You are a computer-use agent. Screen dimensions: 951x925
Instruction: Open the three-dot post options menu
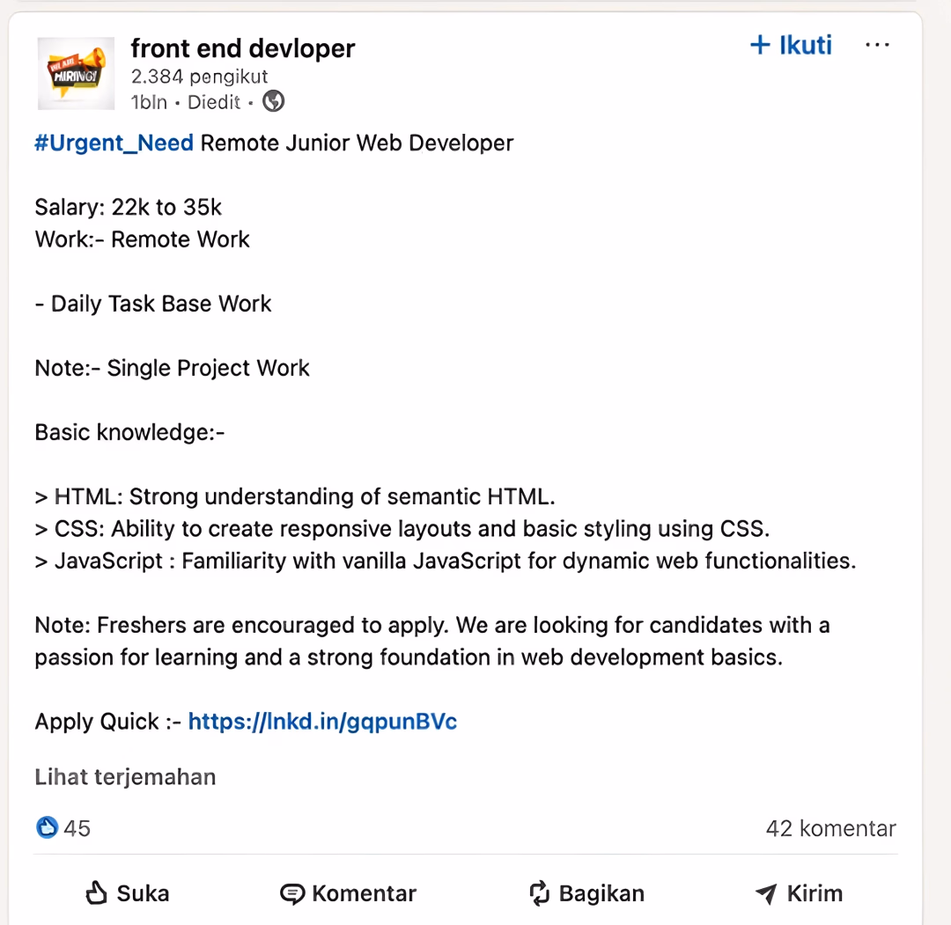pos(878,45)
